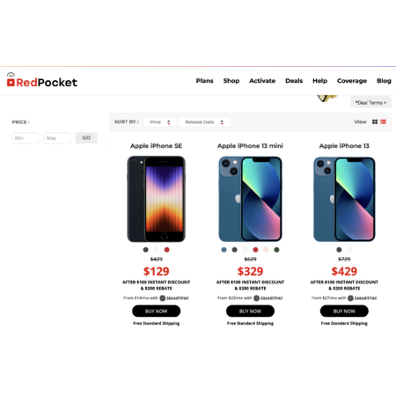Click SmartPay logo under iPhone 13

tap(362, 298)
